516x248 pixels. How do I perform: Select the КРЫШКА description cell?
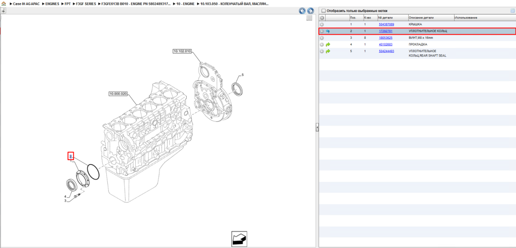tap(415, 24)
